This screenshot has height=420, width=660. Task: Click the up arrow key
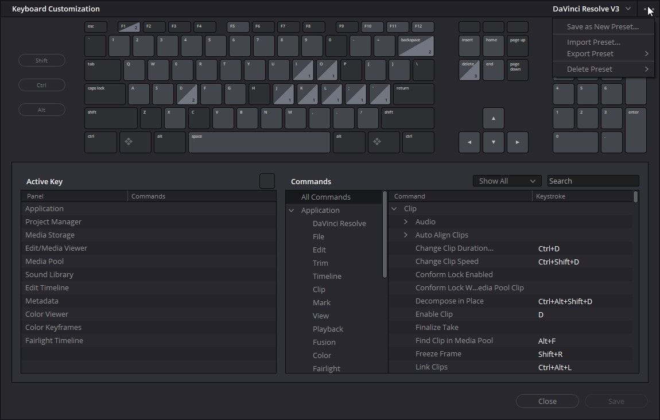click(494, 118)
